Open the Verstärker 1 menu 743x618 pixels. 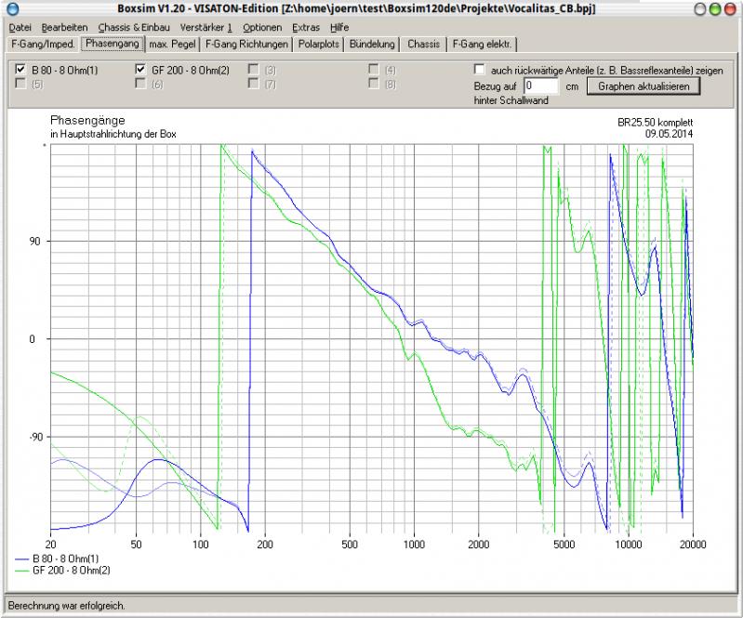[206, 28]
